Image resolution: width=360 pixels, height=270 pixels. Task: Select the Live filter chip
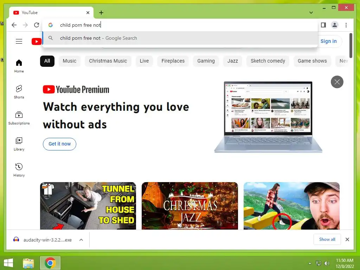point(144,61)
